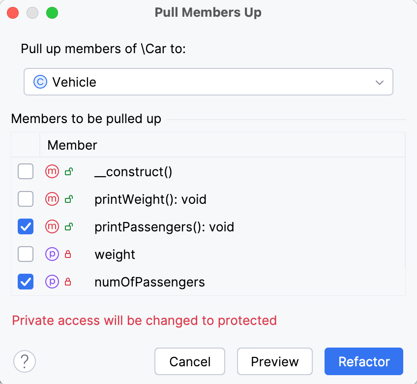Click the Refactor button
Screen dimensions: 417x384
(363, 361)
